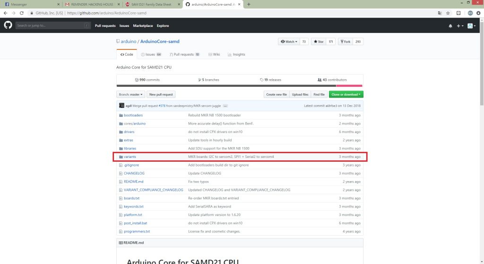Click the Find file button
484x264 pixels.
tap(319, 94)
